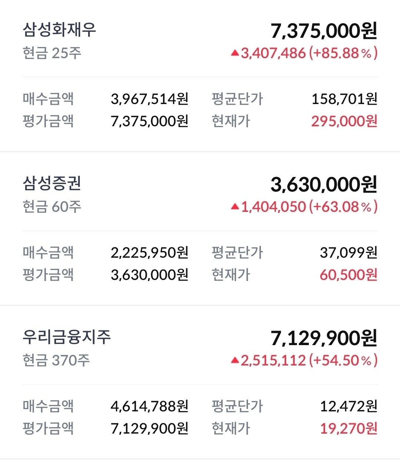400x461 pixels.
Task: Select the 현금 60주 quantity label
Action: coord(52,207)
